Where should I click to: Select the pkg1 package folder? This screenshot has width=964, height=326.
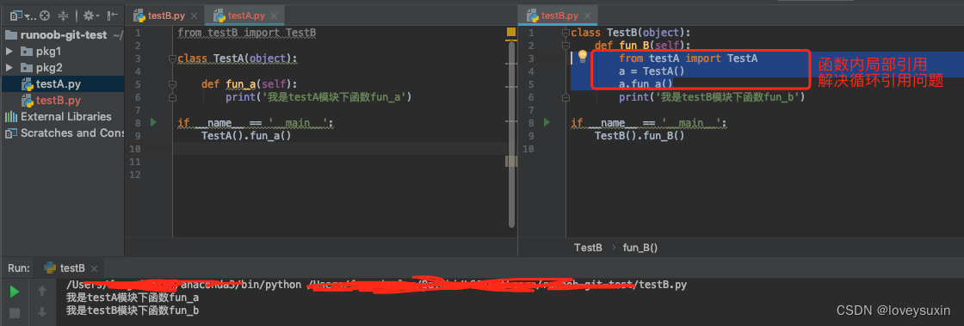(x=40, y=51)
